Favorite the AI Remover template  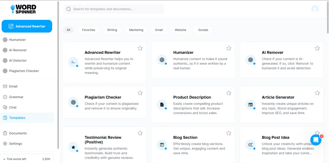click(317, 48)
